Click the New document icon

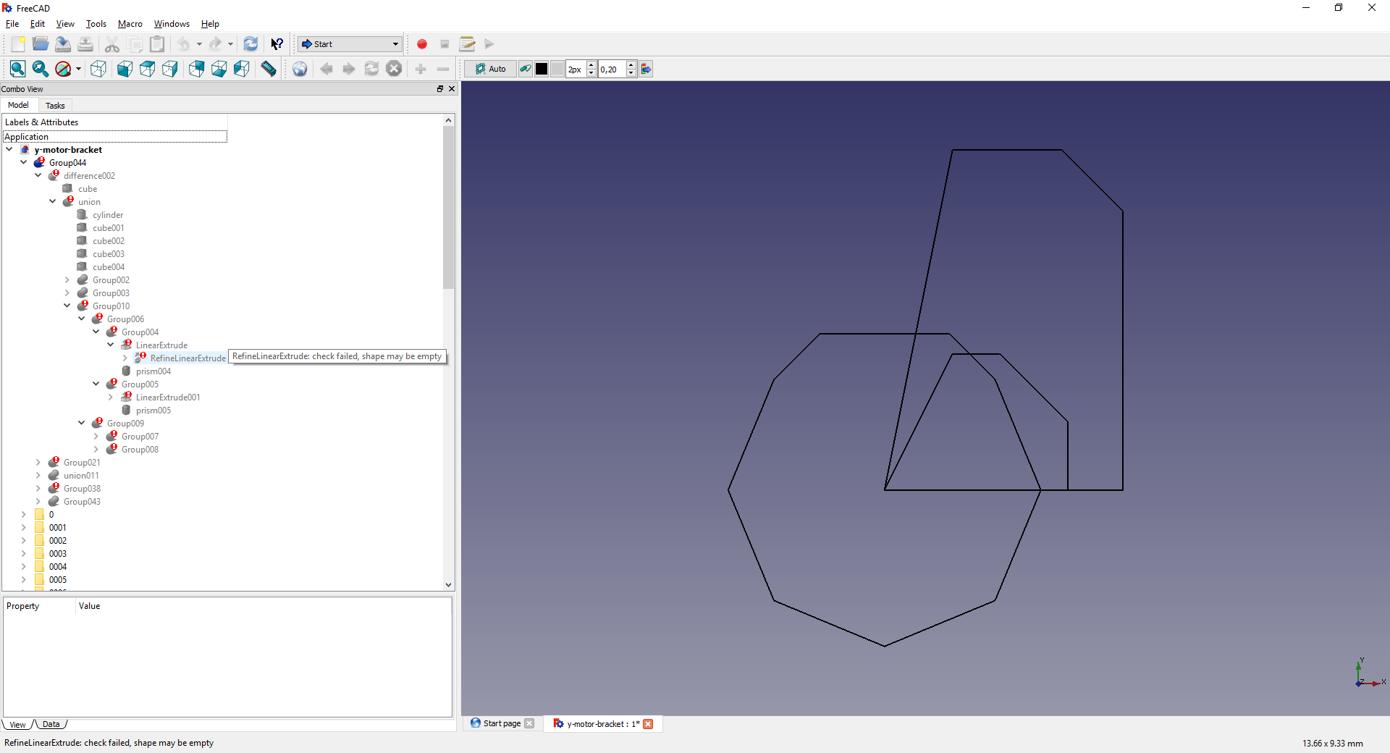pos(18,44)
